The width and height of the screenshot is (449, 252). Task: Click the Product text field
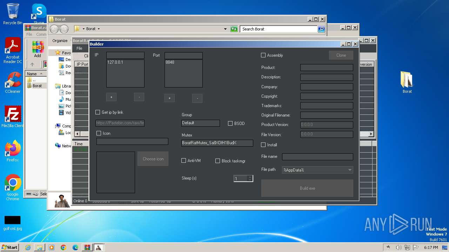[x=327, y=68]
